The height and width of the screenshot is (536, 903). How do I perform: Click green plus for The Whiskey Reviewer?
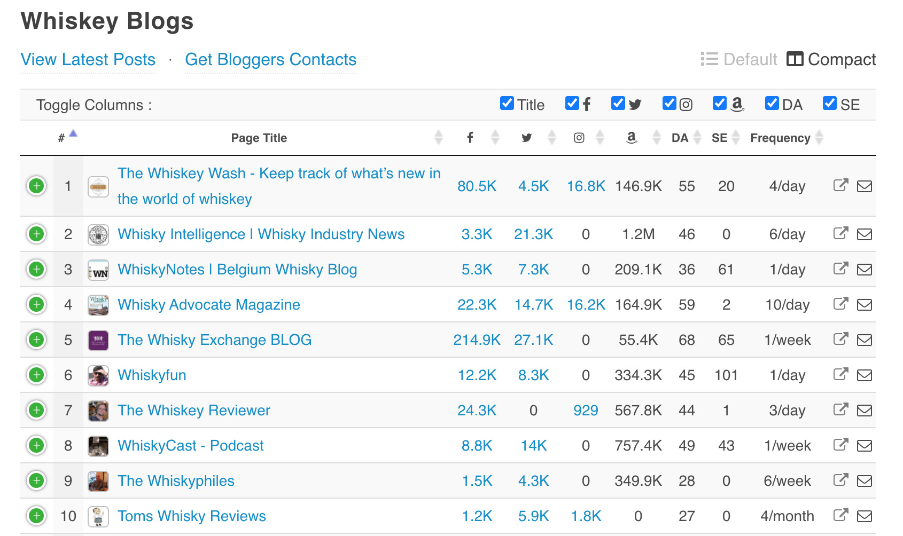tap(36, 410)
